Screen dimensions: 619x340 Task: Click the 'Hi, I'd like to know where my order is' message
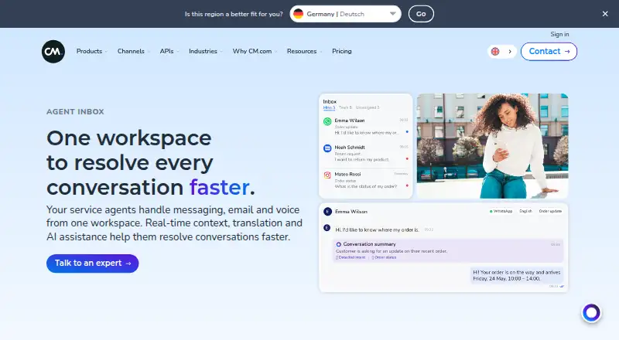pyautogui.click(x=377, y=229)
